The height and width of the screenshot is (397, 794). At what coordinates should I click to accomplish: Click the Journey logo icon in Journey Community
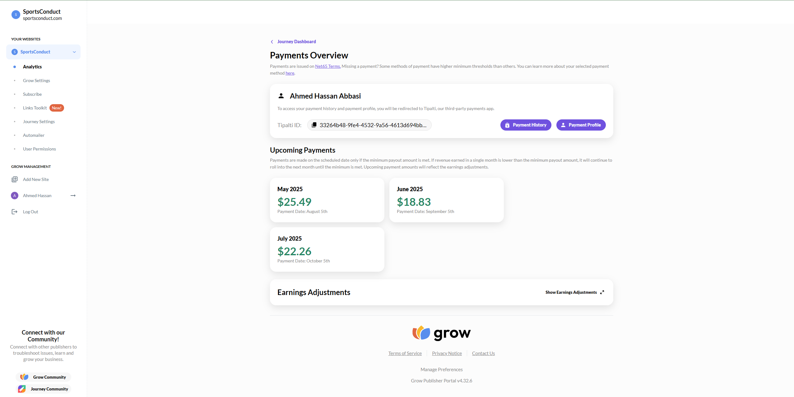pos(22,389)
